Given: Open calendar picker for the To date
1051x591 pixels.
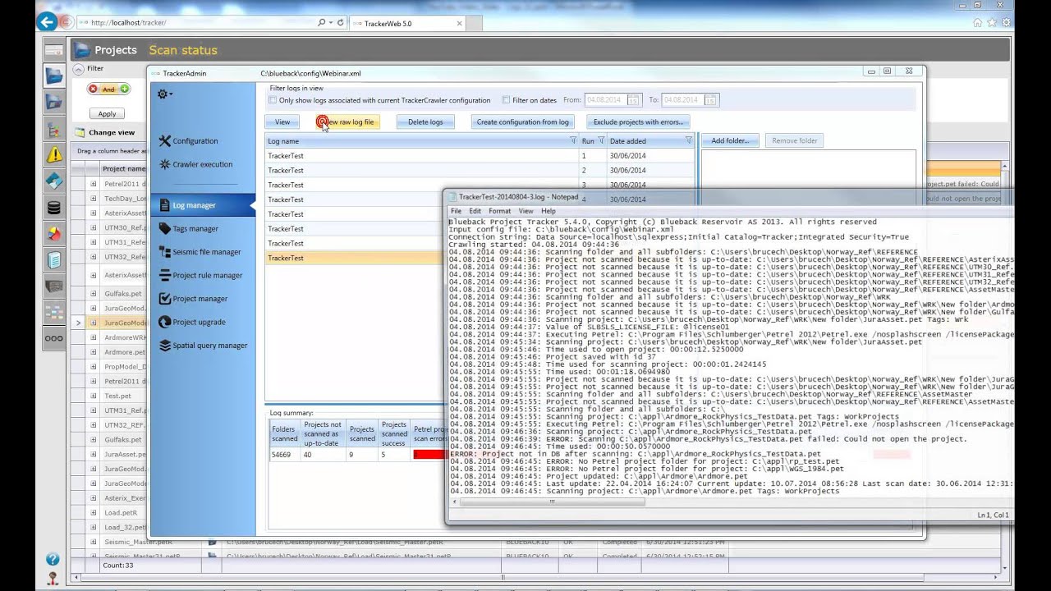Looking at the screenshot, I should 711,100.
